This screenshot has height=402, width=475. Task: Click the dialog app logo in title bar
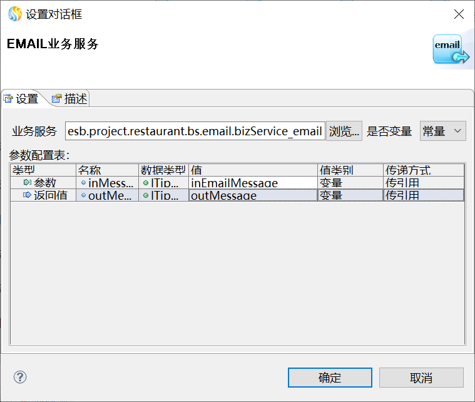(x=14, y=14)
